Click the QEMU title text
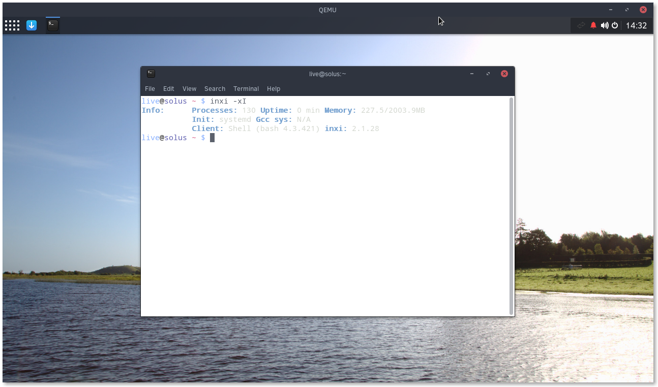 pos(327,10)
